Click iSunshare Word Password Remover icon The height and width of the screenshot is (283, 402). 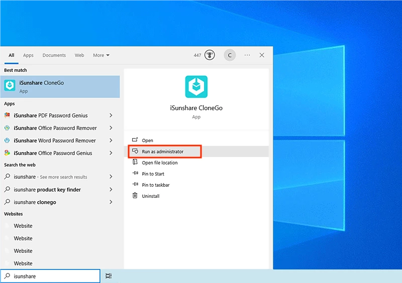7,140
